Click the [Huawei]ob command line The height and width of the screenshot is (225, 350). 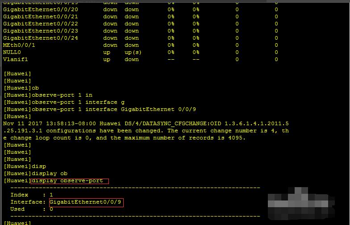(21, 88)
